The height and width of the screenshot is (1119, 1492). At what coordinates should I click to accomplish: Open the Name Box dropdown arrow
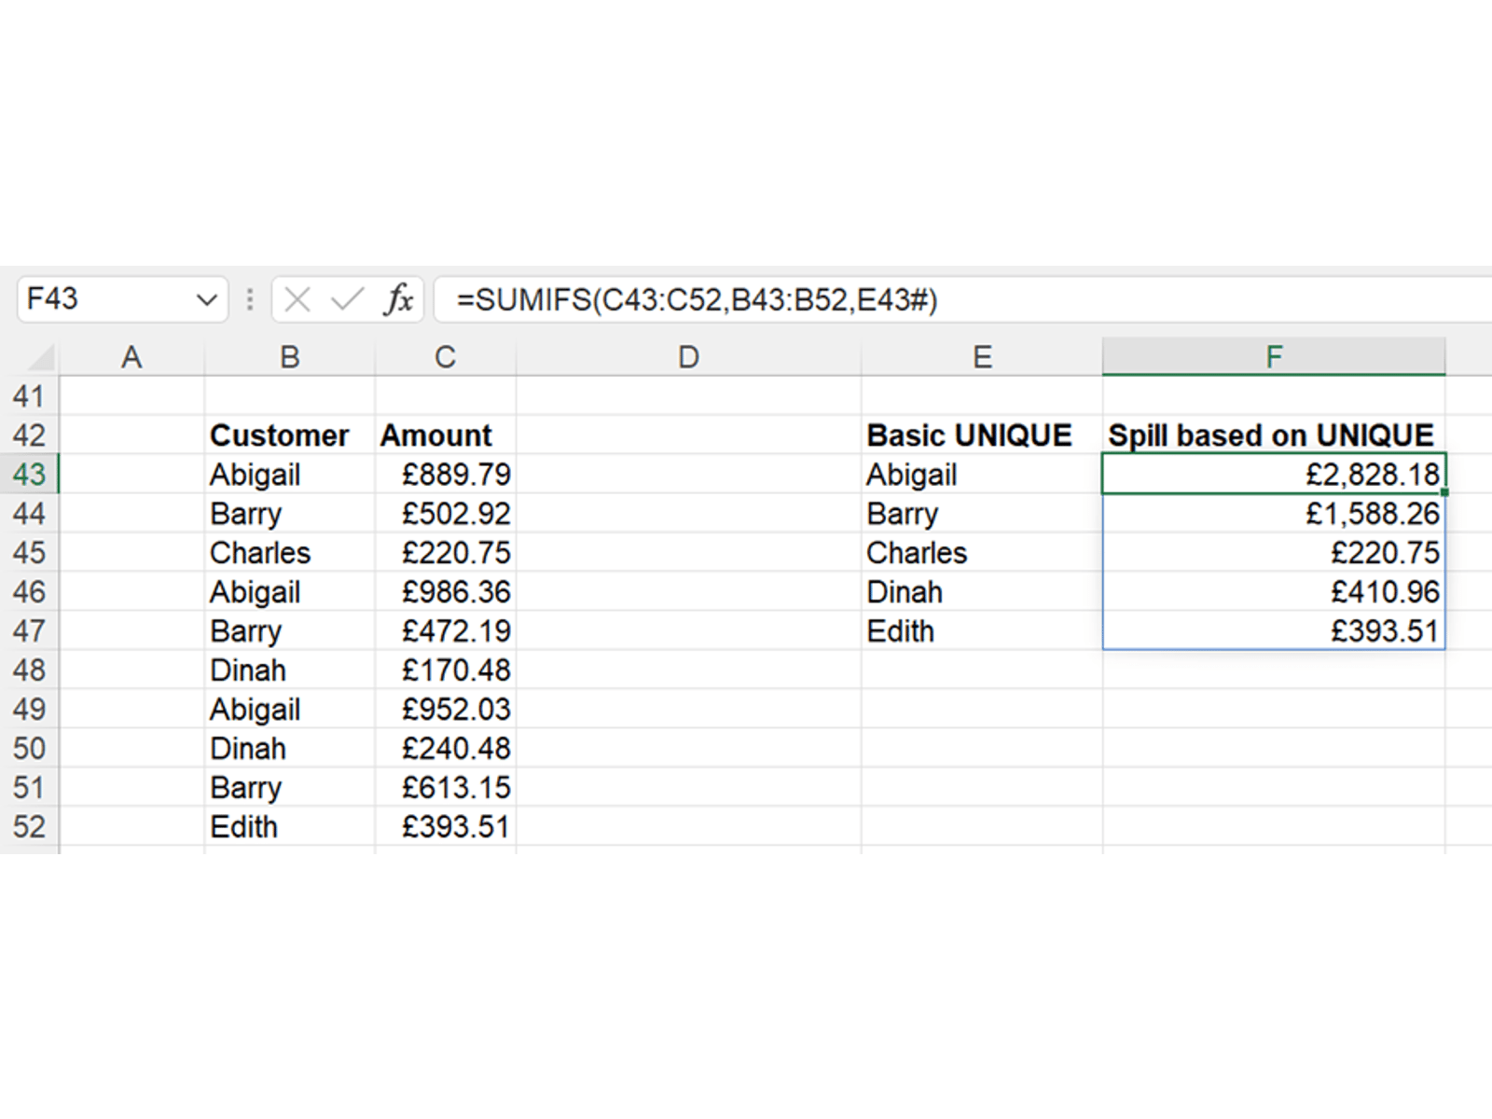pyautogui.click(x=206, y=300)
